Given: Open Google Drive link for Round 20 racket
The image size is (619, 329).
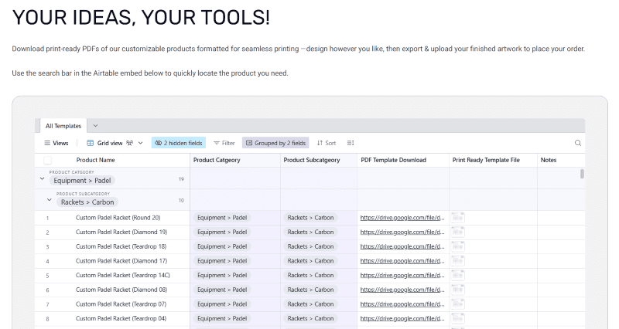Looking at the screenshot, I should coord(402,218).
